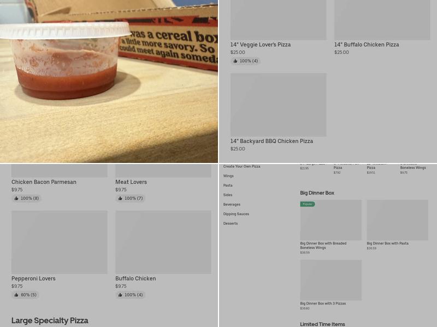Open the Wings category in the sidebar
The width and height of the screenshot is (437, 327).
coord(229,175)
